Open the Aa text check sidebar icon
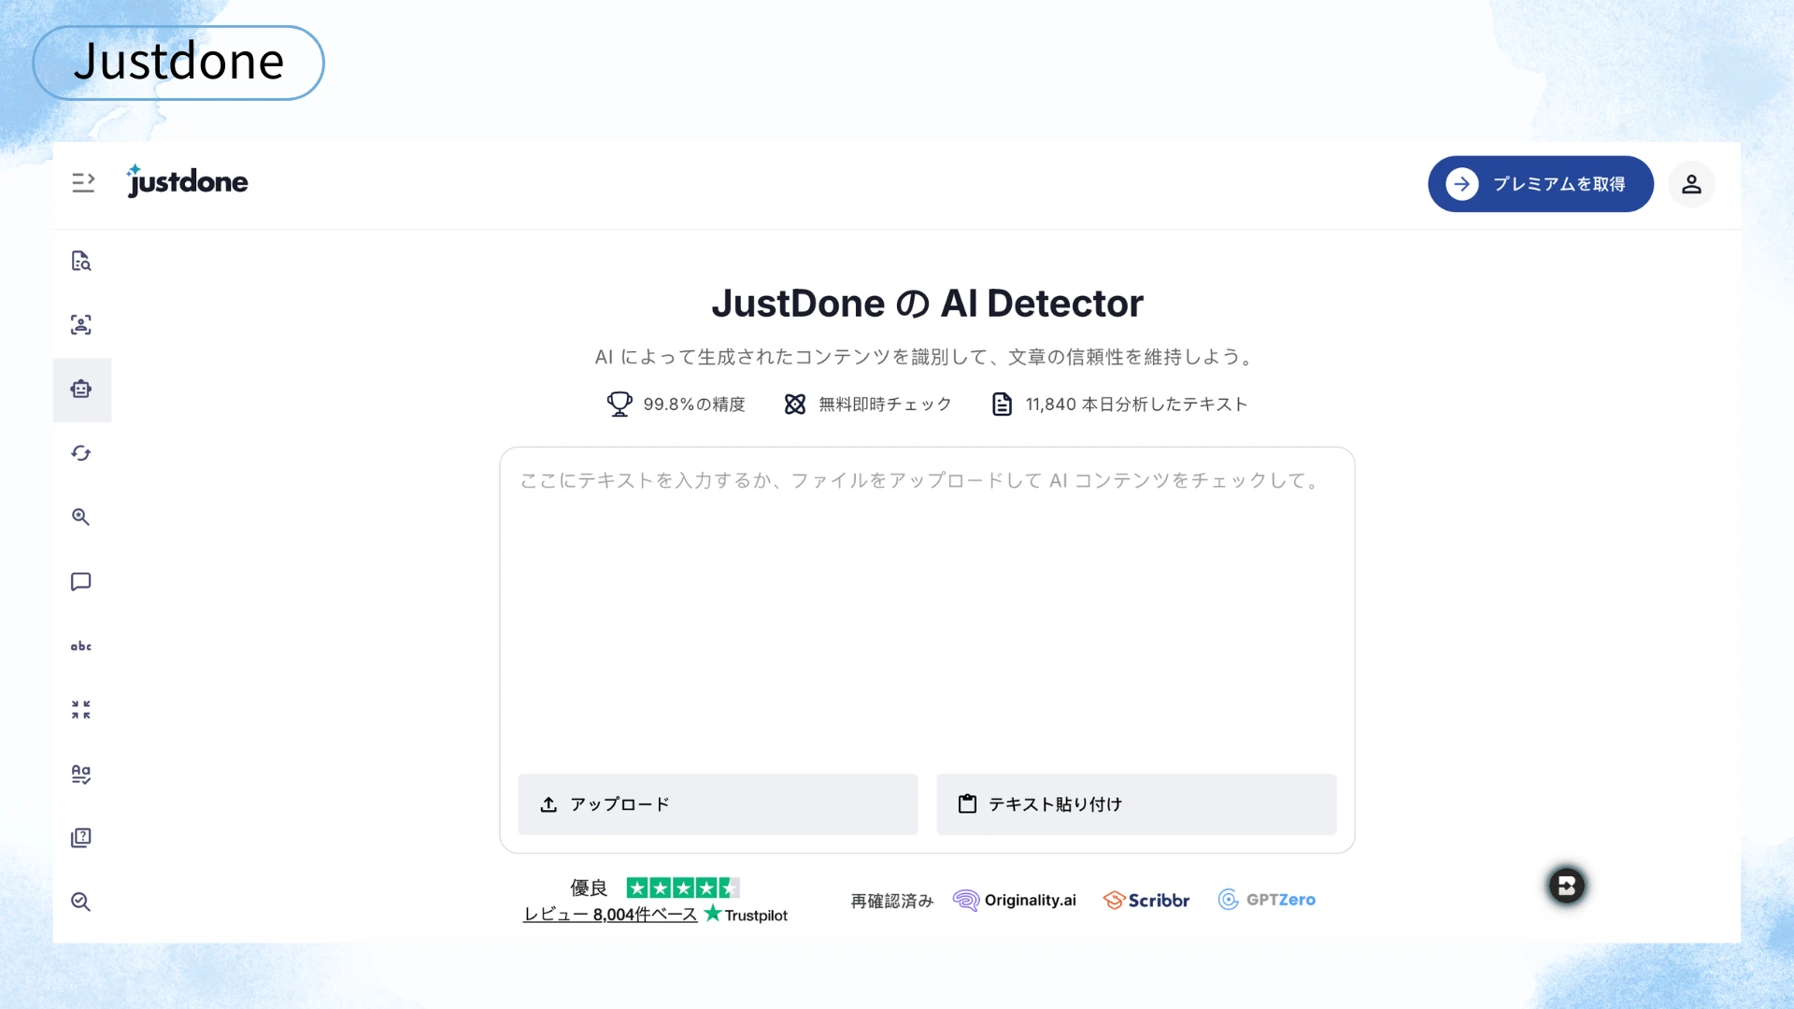Screen dimensions: 1794x1009 (x=81, y=775)
